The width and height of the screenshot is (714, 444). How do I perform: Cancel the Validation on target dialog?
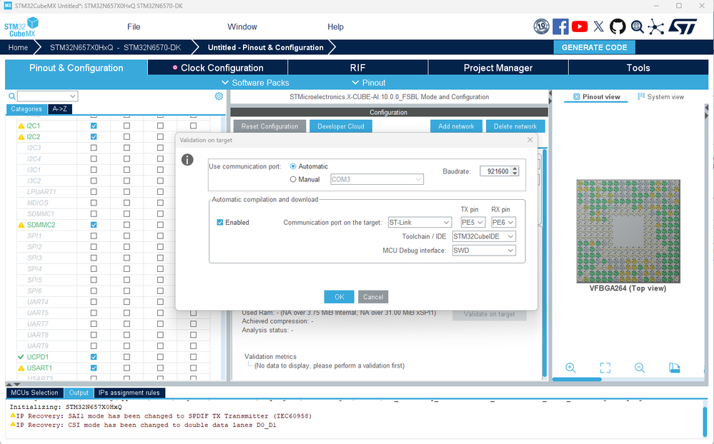point(373,297)
